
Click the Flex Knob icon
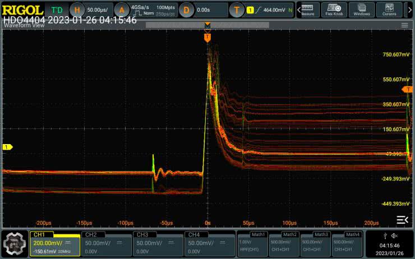[334, 10]
